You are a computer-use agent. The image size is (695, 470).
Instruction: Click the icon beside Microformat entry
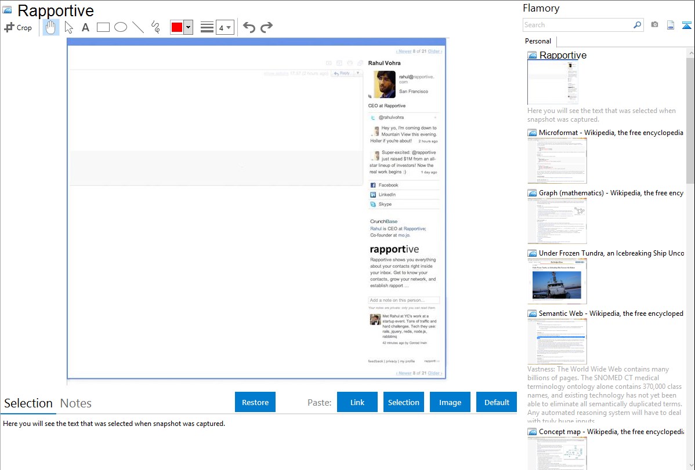click(533, 133)
